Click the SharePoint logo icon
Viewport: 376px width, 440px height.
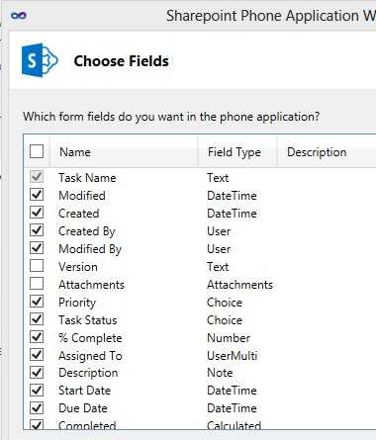[x=40, y=60]
